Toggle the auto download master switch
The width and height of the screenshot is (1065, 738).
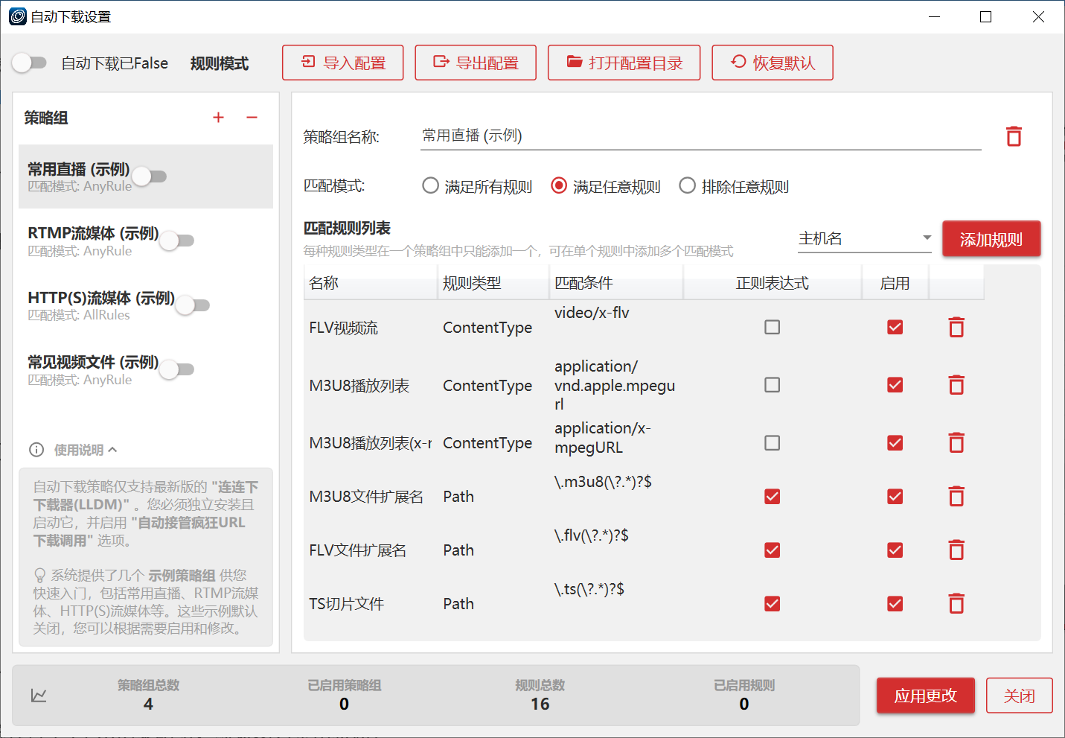tap(31, 63)
